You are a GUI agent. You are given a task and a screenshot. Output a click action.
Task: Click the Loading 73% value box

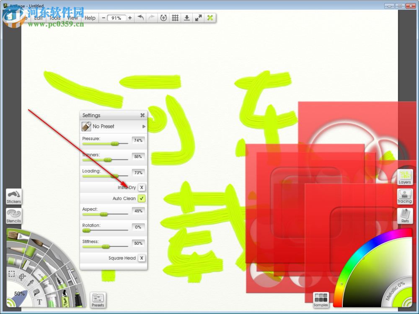click(x=138, y=173)
